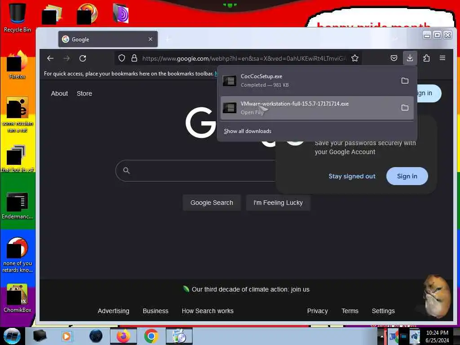
Task: Close the Google tab
Action: [150, 39]
